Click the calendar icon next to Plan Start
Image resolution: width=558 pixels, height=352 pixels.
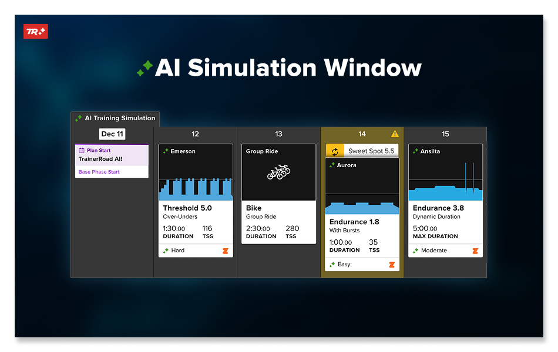[x=82, y=151]
